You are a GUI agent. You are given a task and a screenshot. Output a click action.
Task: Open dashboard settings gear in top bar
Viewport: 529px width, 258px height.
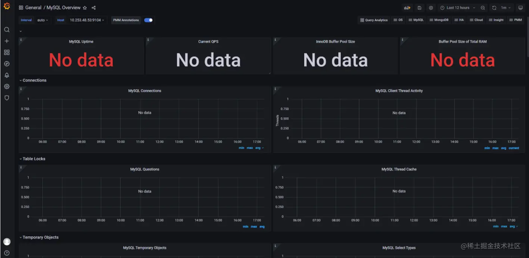point(431,8)
